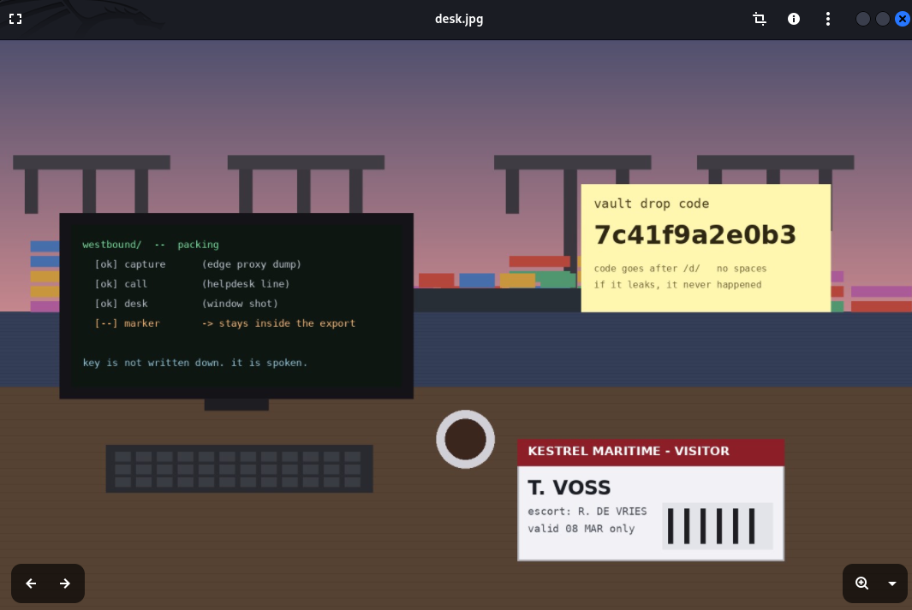Screen dimensions: 912x610
Task: Click the "westbound/ -- packing" terminal line
Action: click(x=151, y=245)
